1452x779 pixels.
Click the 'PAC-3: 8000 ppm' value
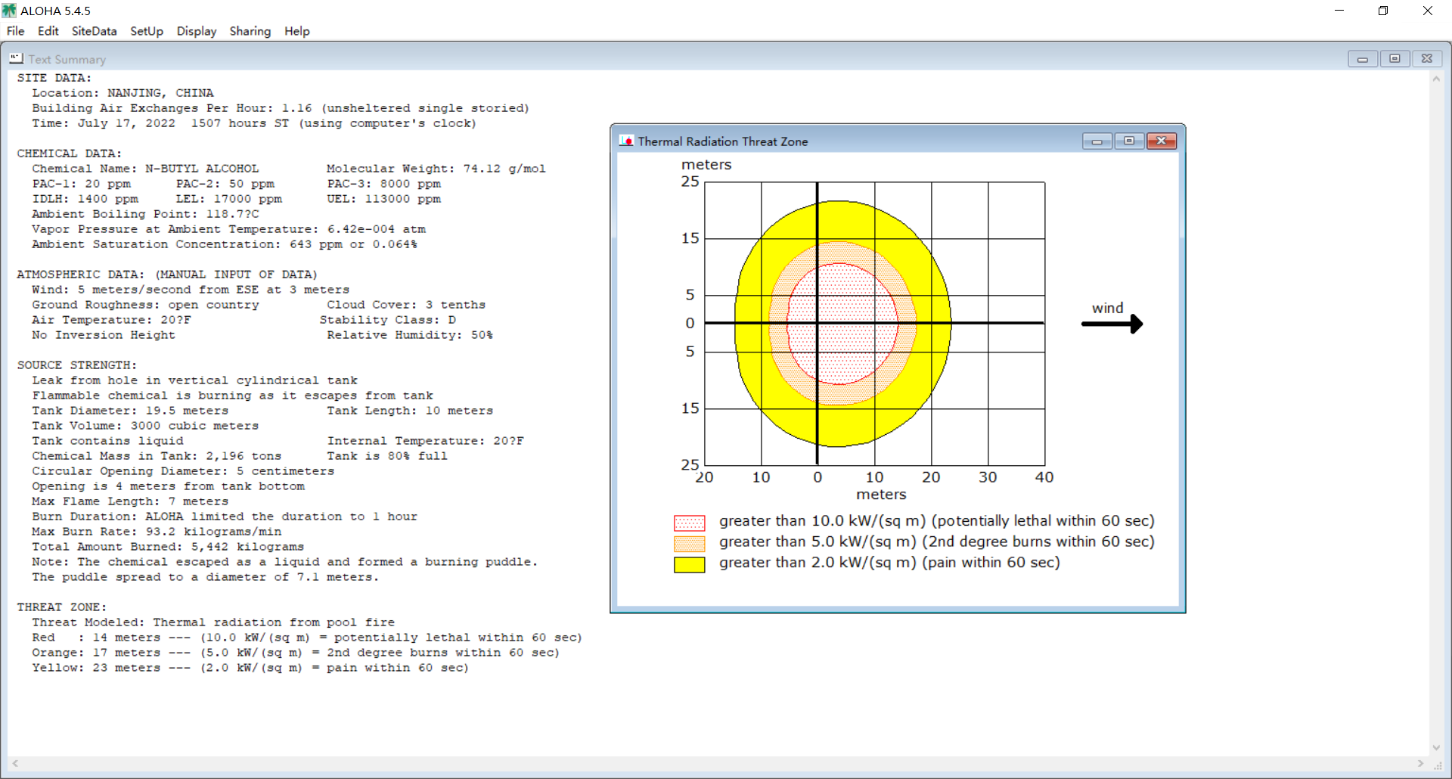(x=383, y=184)
